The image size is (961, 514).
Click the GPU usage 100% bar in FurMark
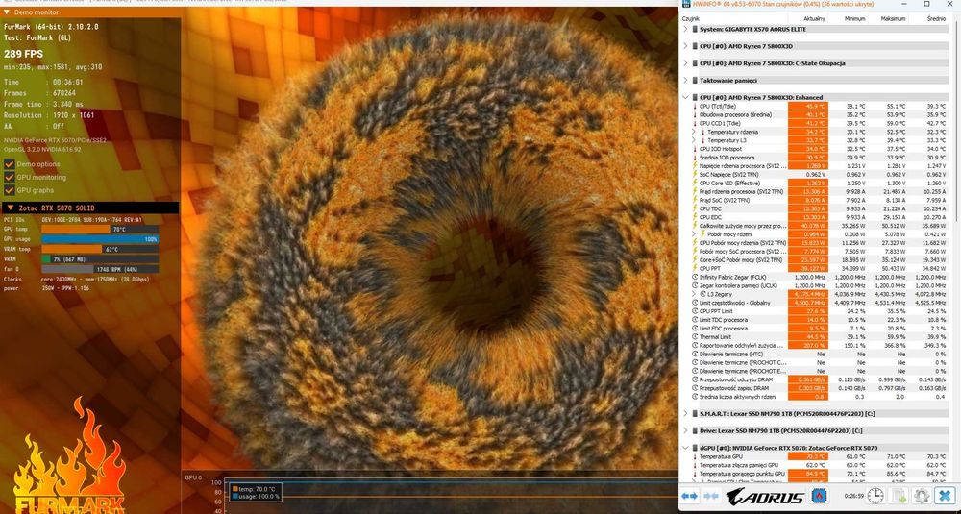point(100,239)
